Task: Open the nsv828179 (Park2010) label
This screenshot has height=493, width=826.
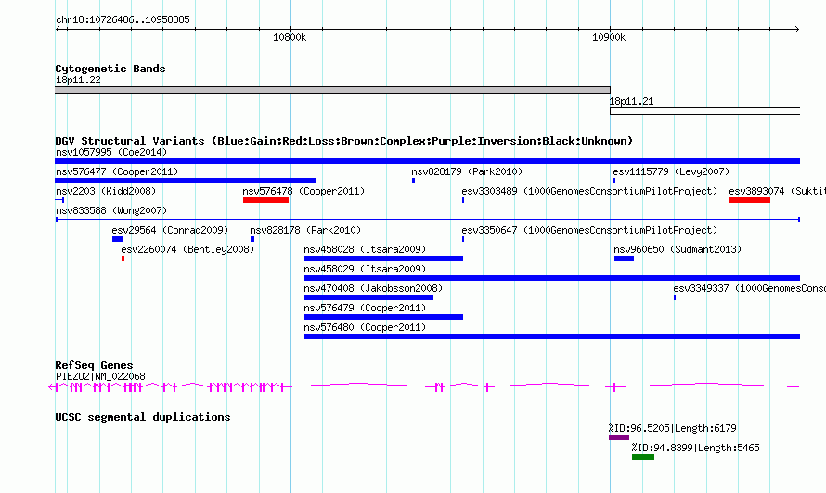Action: point(467,171)
